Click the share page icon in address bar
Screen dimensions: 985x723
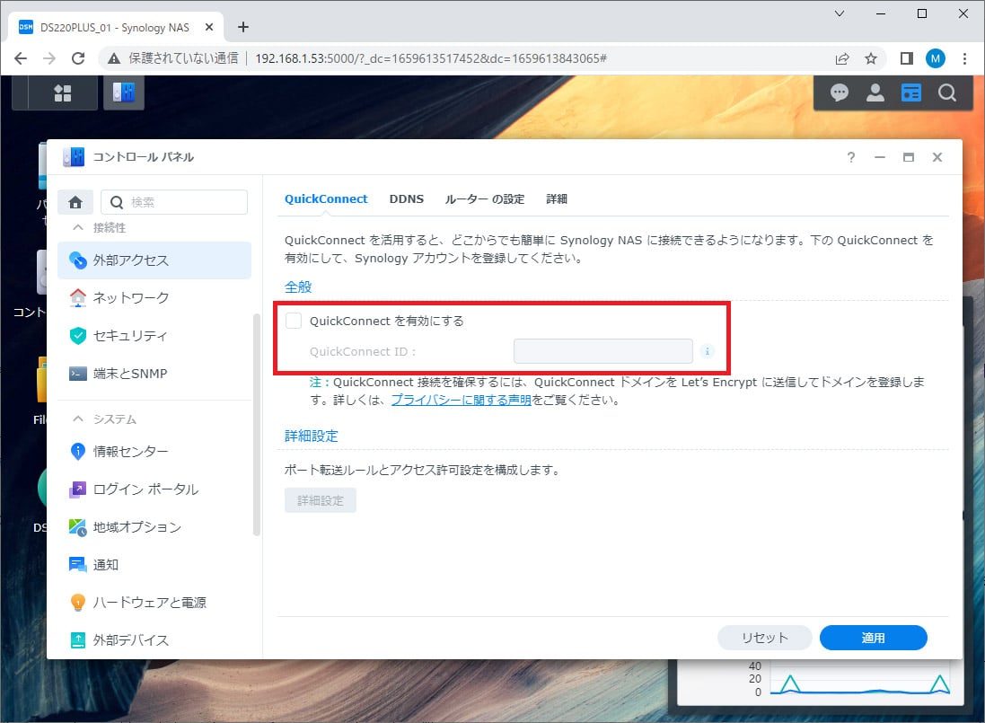[841, 58]
